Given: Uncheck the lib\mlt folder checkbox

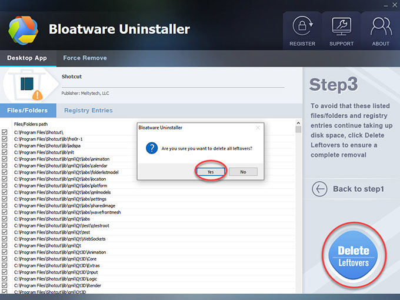Looking at the screenshot, I should [x=4, y=152].
